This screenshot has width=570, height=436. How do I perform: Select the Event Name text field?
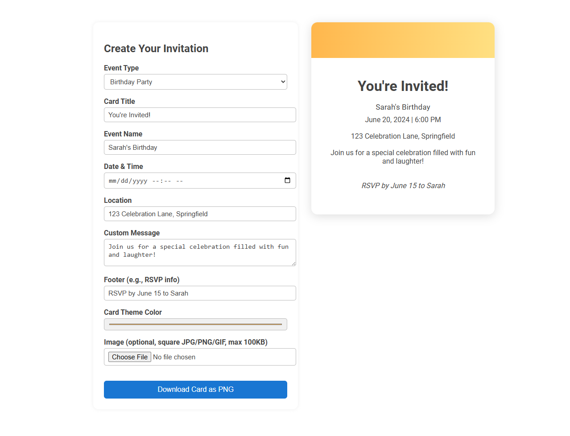pos(199,147)
